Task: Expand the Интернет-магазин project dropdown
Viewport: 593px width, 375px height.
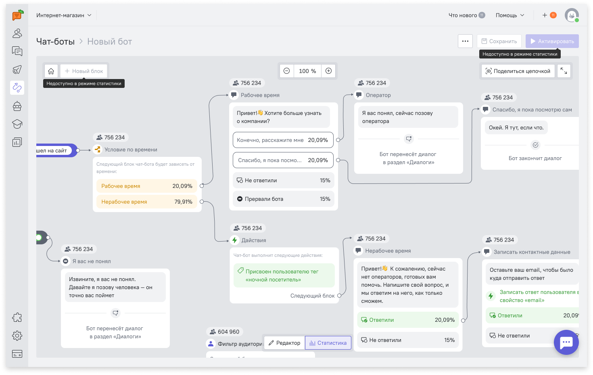Action: [64, 15]
